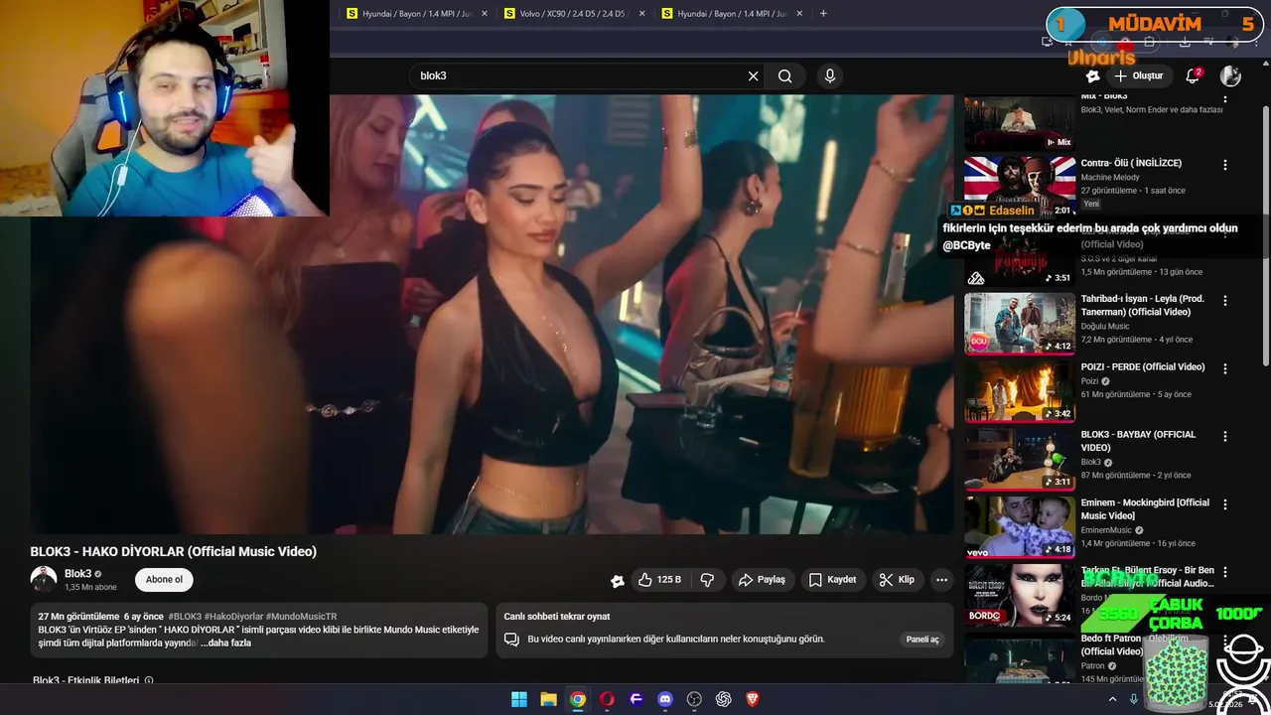Subscribe with the Abone ol button
This screenshot has width=1271, height=715.
click(164, 580)
